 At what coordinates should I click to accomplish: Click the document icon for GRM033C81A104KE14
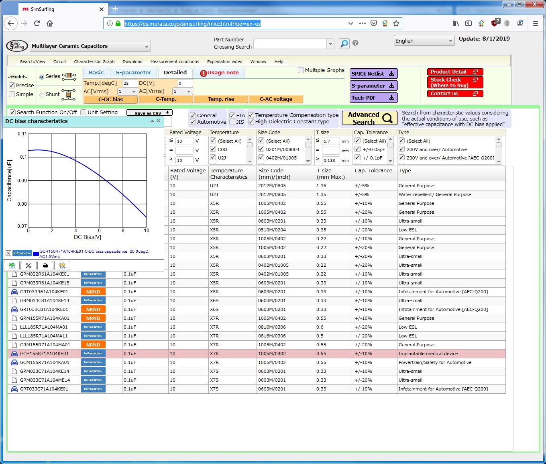14,300
